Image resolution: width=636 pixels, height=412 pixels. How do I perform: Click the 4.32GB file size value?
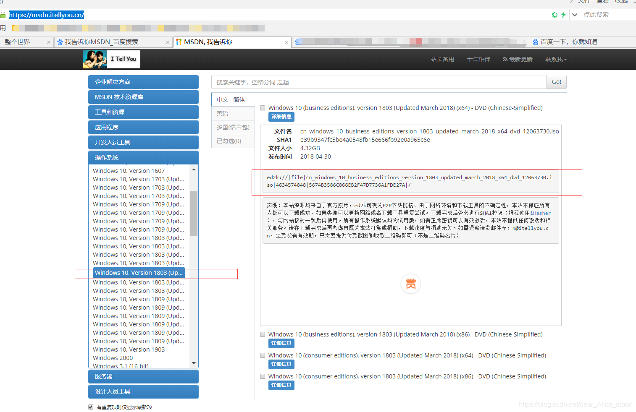point(310,148)
